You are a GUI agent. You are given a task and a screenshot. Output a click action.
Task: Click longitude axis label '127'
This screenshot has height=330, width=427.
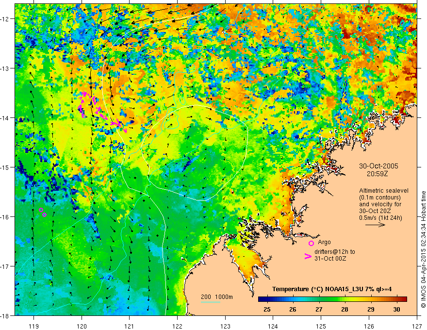pos(417,326)
